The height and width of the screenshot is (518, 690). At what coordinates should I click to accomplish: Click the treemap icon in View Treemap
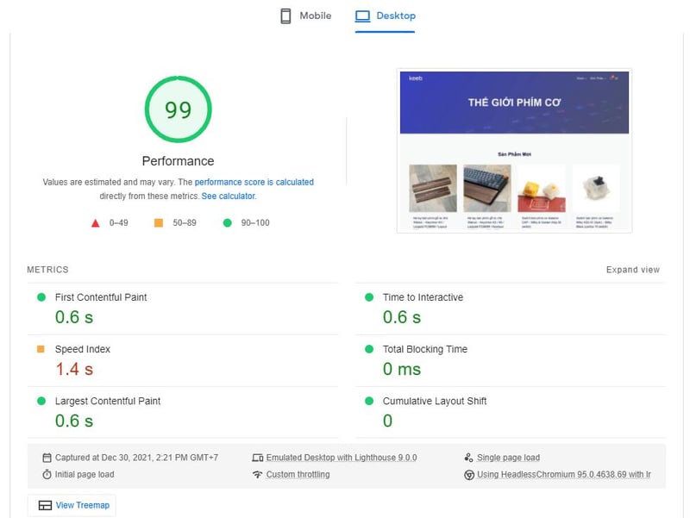[45, 505]
